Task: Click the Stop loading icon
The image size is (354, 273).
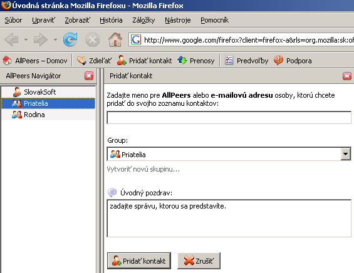Action: [93, 39]
